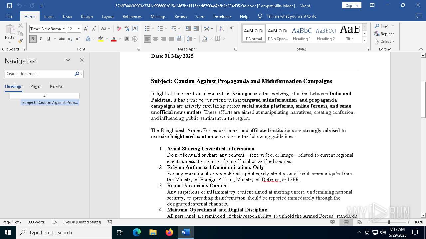Toggle distributed text alignment

(179, 39)
